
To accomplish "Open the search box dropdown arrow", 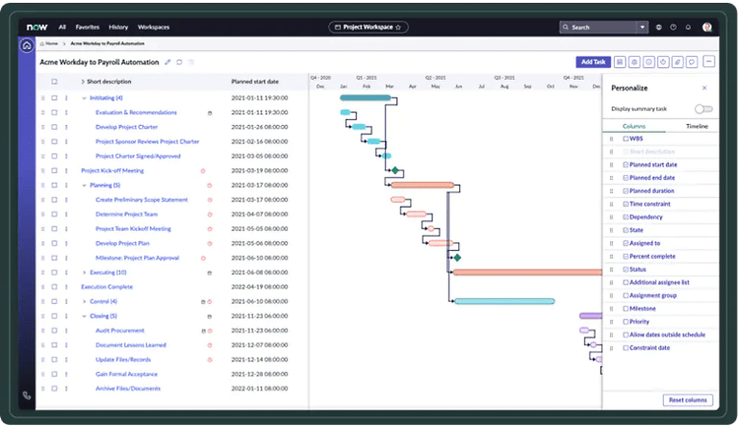I will [x=643, y=27].
